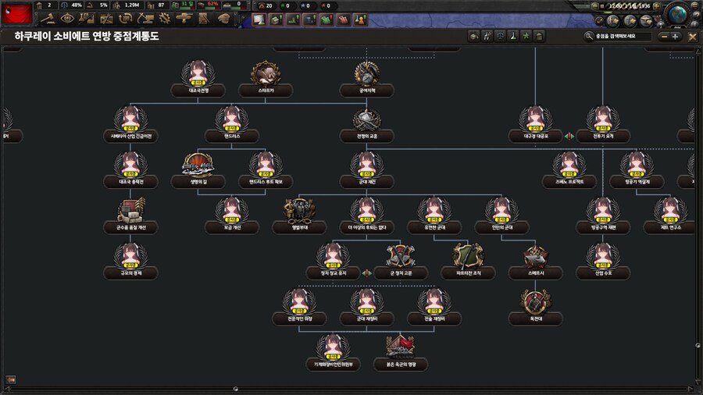Choose the 전쟁의 교훈 focus icon
The width and height of the screenshot is (703, 395).
366,120
